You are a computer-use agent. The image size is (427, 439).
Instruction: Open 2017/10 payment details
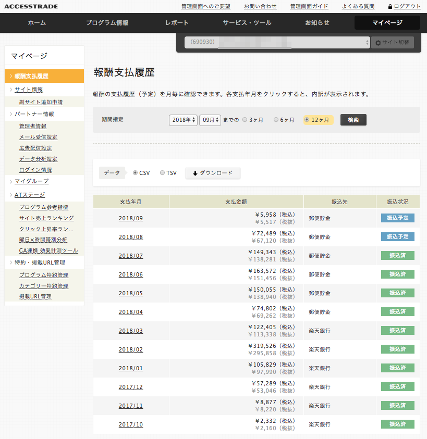131,425
